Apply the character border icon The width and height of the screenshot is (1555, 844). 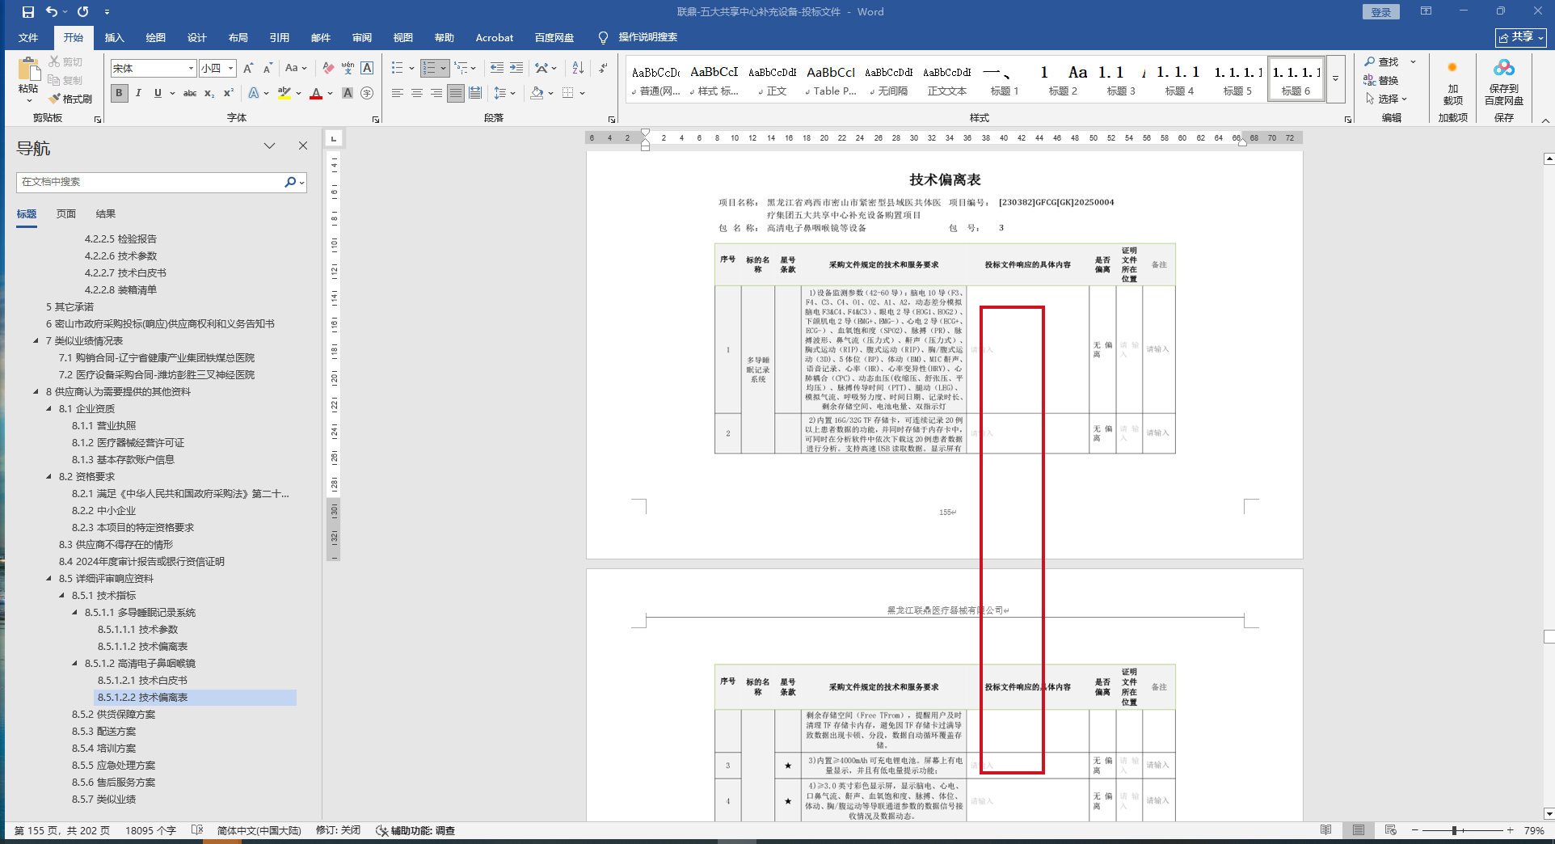[x=367, y=69]
